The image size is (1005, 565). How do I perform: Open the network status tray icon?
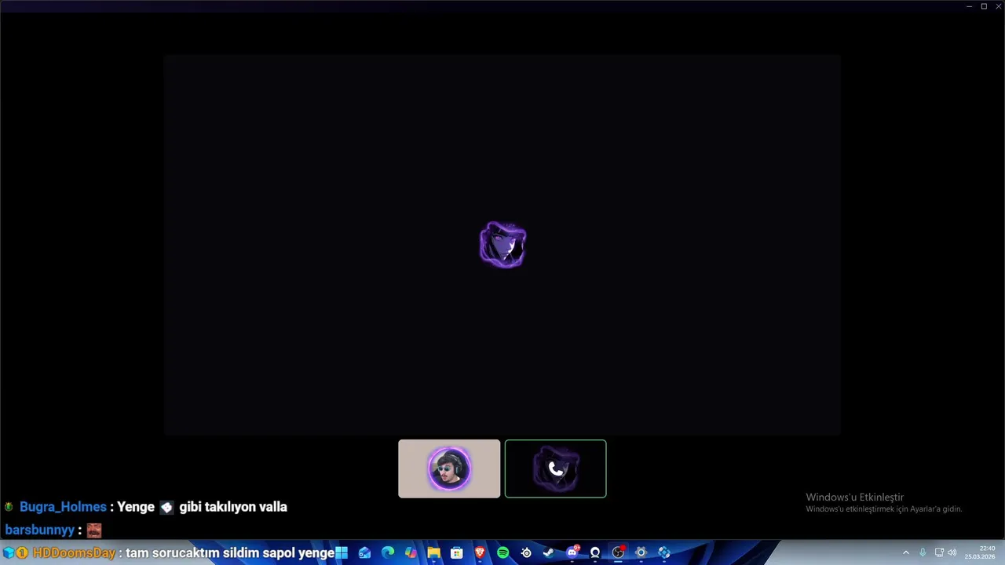[939, 552]
